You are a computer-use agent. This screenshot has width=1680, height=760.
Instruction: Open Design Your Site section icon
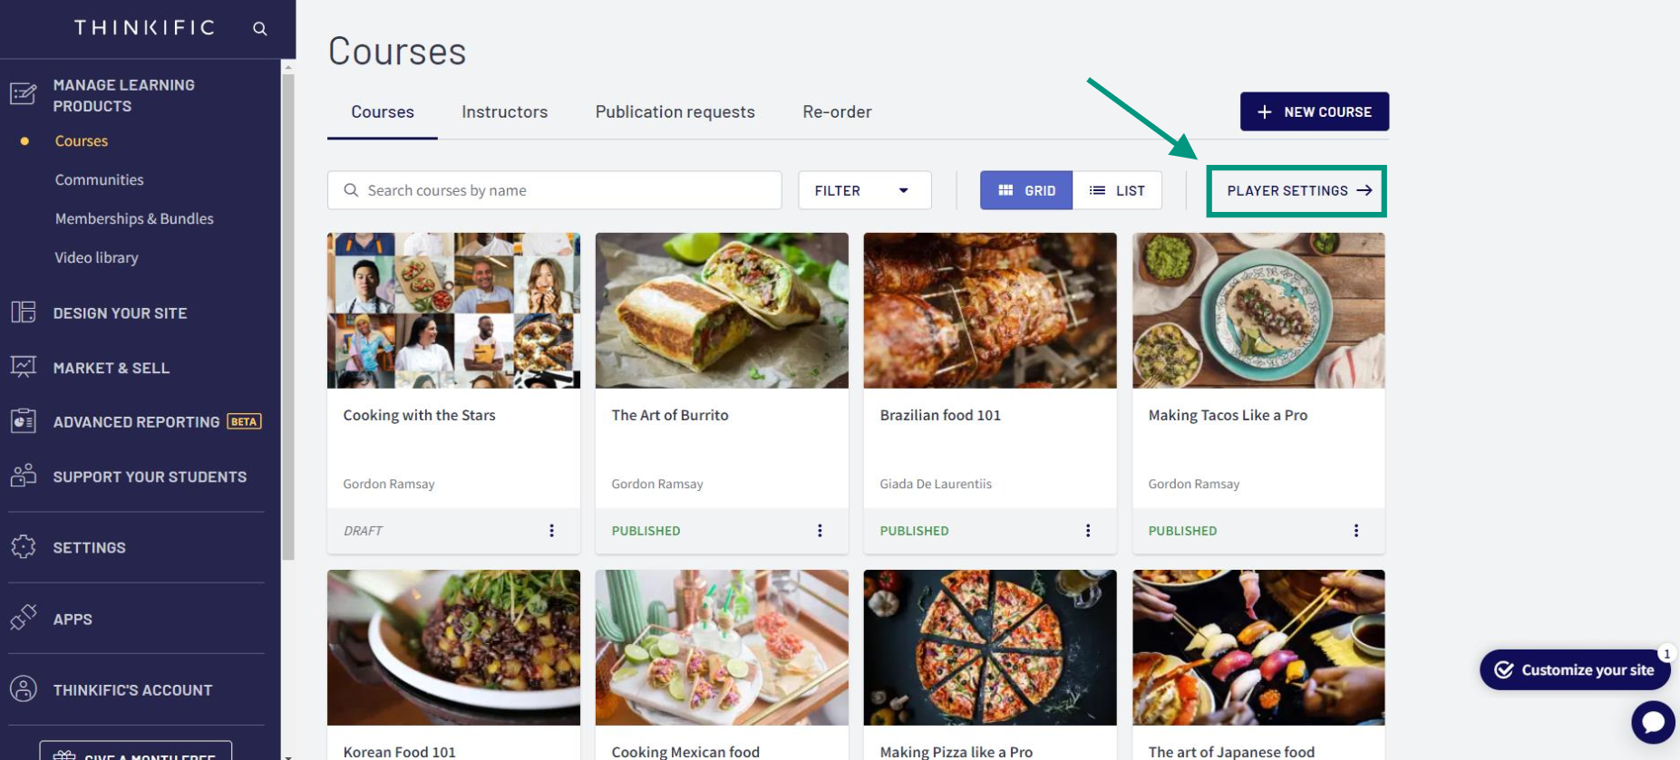(x=24, y=313)
